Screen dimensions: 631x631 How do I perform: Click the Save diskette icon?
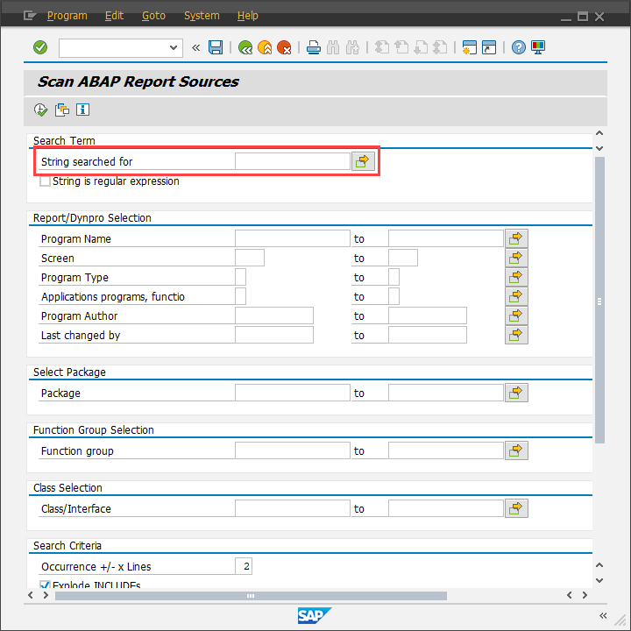[x=216, y=47]
